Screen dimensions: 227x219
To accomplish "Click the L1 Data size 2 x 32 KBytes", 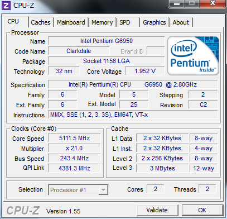I will [162, 138].
